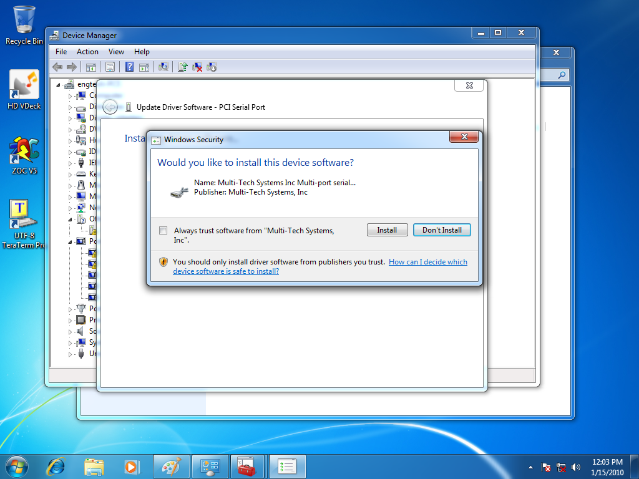Viewport: 639px width, 479px height.
Task: Click the Don't Install button
Action: (x=442, y=230)
